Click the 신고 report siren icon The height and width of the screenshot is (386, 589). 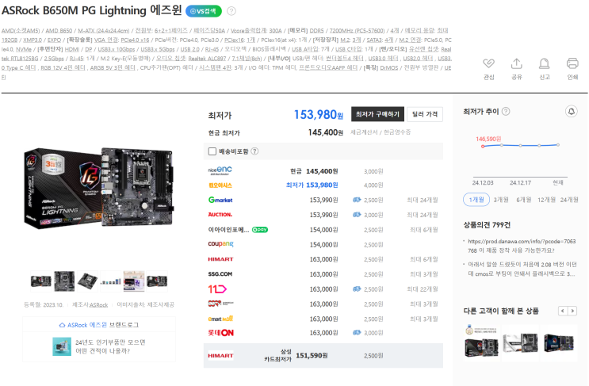tap(545, 63)
